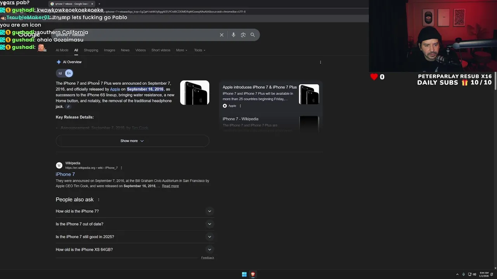Open Google Lens image search icon
This screenshot has height=279, width=497.
pos(243,35)
